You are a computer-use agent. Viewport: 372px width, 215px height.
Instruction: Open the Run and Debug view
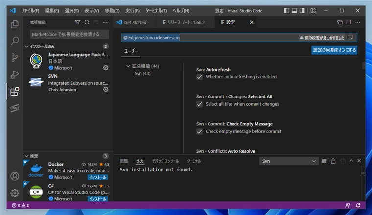tap(15, 74)
